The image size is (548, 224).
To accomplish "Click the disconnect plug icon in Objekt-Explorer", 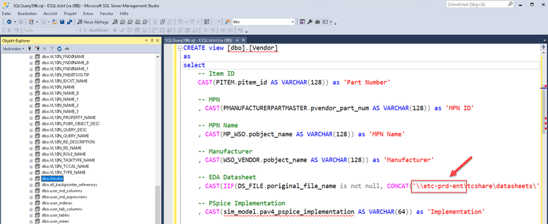I will 37,48.
